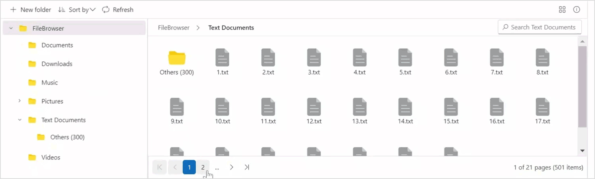Screen dimensions: 595x179
Task: Select the 8.txt file icon
Action: click(542, 57)
